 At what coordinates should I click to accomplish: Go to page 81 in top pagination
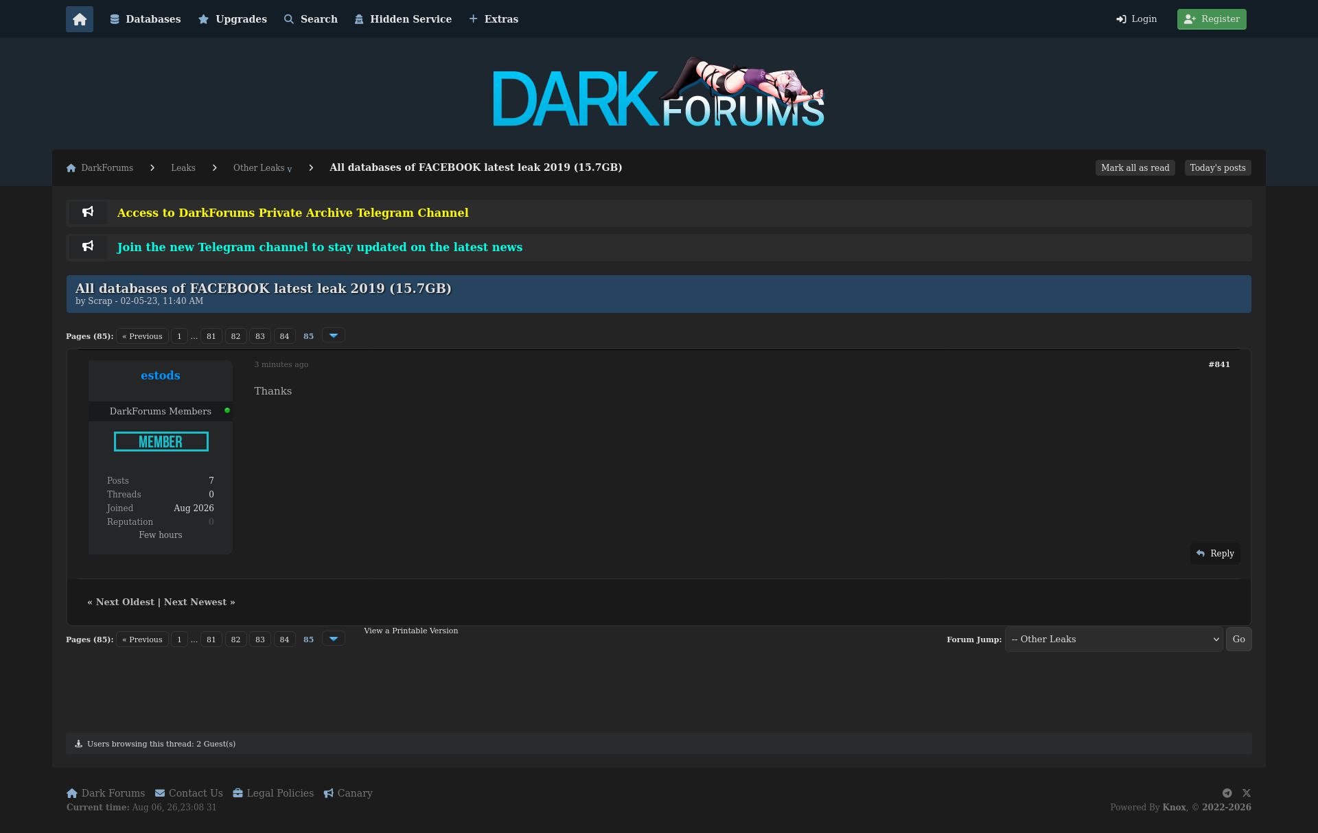(x=211, y=336)
